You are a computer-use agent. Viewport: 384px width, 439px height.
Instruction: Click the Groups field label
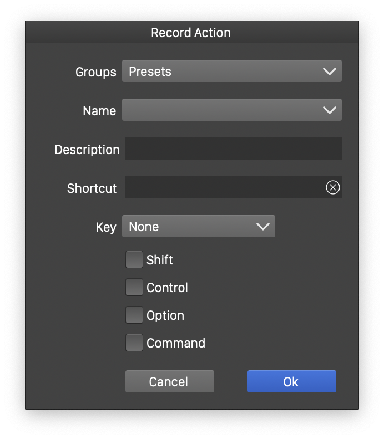pyautogui.click(x=96, y=72)
